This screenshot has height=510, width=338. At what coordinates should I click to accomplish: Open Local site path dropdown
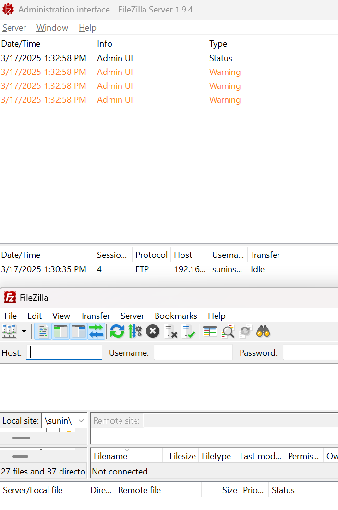pyautogui.click(x=81, y=421)
